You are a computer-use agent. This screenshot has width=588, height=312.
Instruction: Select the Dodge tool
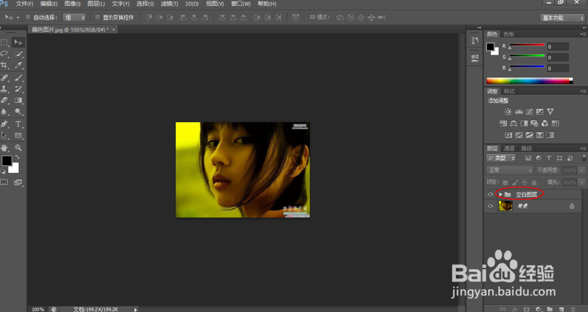pyautogui.click(x=18, y=111)
